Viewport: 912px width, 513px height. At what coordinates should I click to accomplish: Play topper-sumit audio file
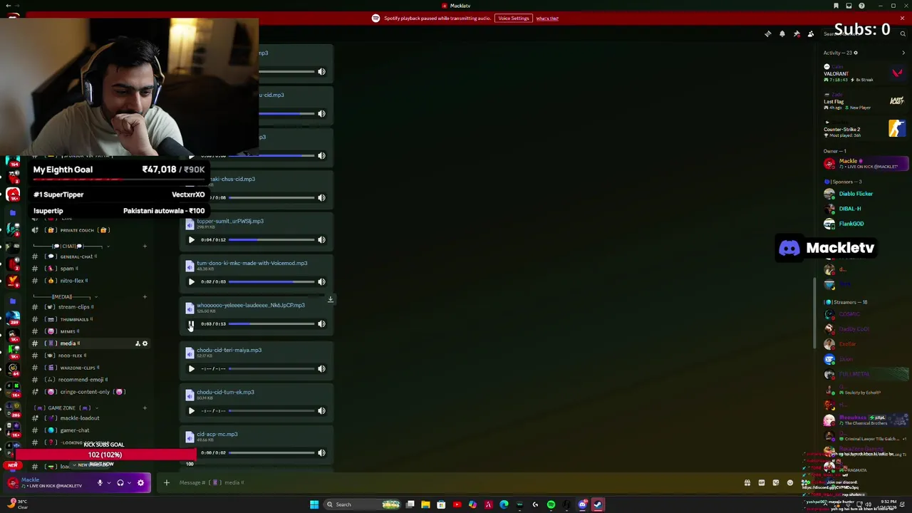191,240
